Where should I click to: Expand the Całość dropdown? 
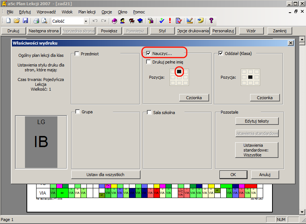click(86, 21)
